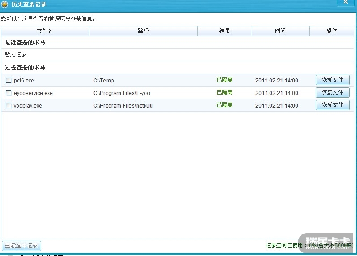Select the pcl6.exe file name
The height and width of the screenshot is (256, 357).
pos(24,81)
